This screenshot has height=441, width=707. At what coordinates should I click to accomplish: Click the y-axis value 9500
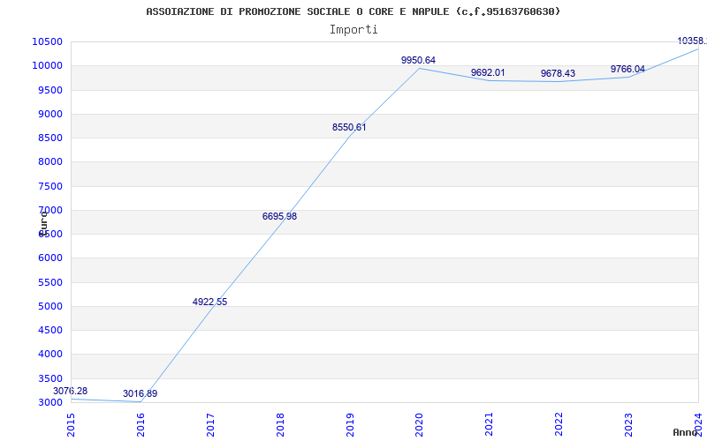50,90
